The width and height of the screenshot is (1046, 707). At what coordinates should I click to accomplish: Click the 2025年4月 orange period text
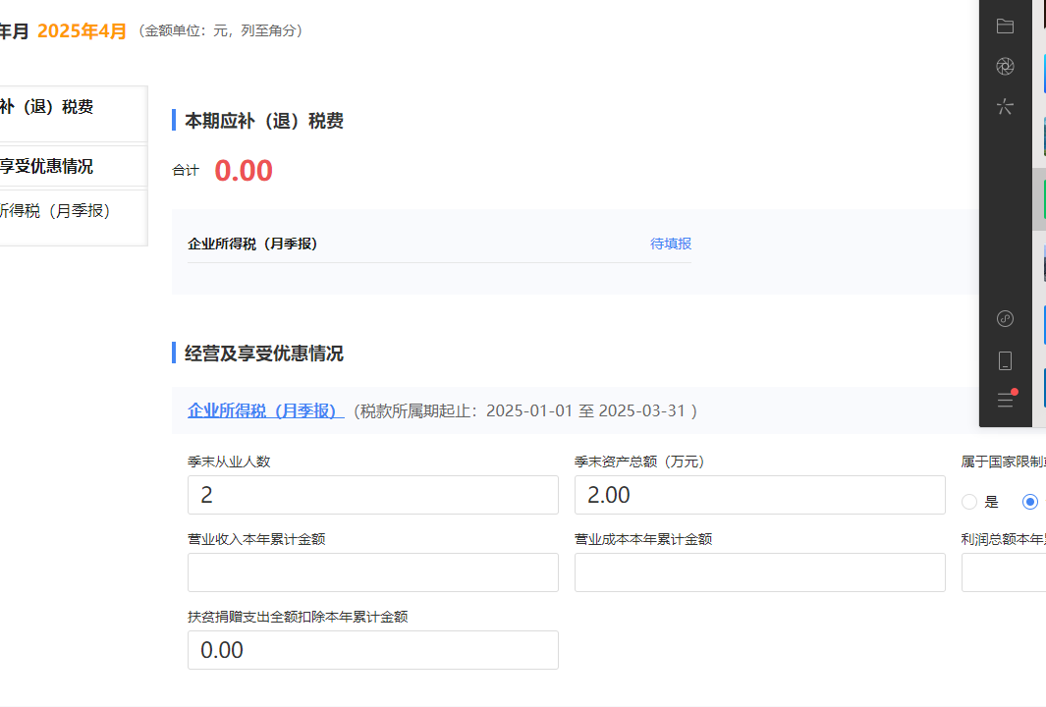point(82,30)
